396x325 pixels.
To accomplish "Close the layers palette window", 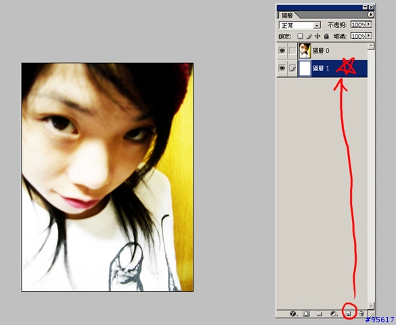I will [371, 7].
